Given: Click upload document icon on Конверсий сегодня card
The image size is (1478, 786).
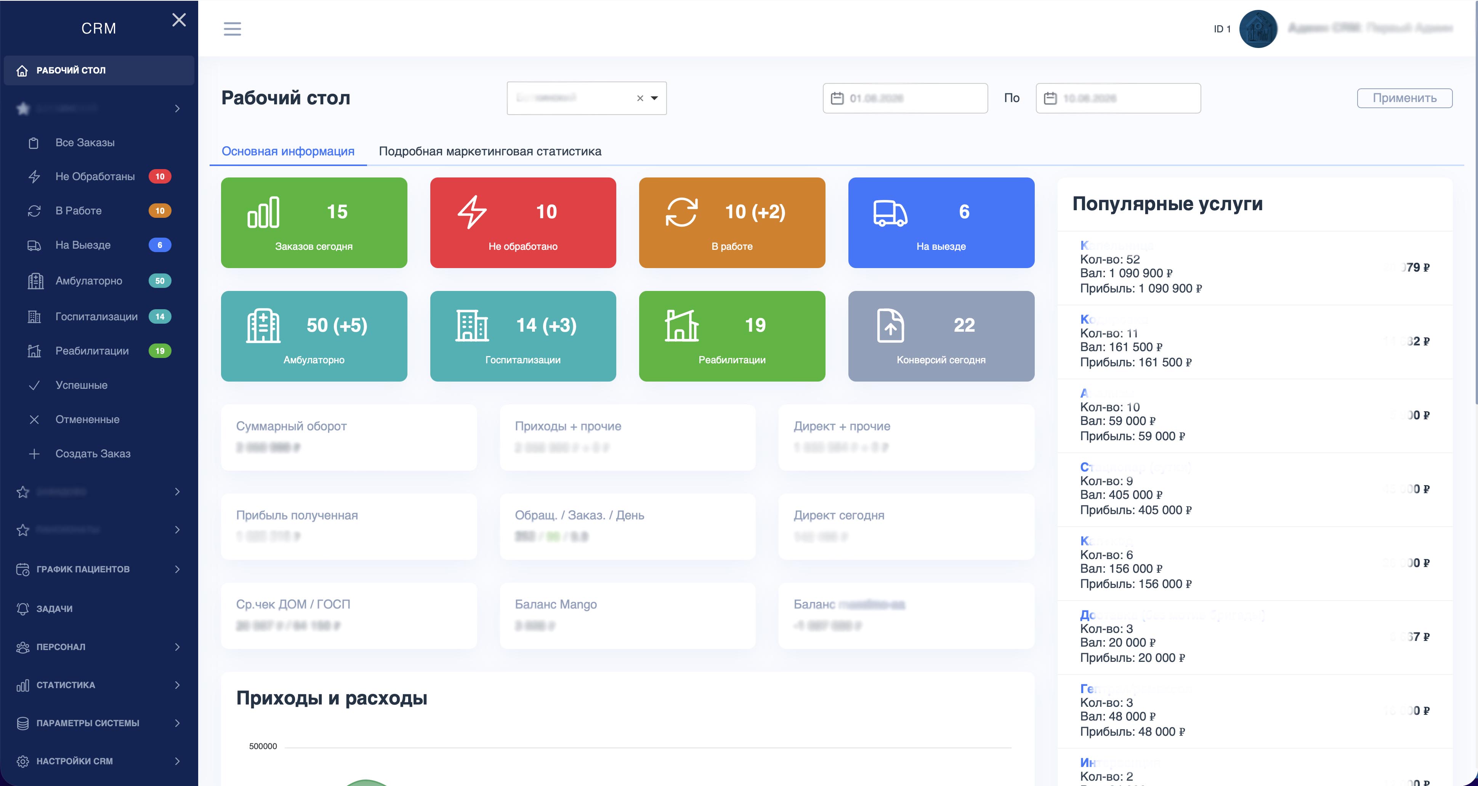Looking at the screenshot, I should (890, 326).
